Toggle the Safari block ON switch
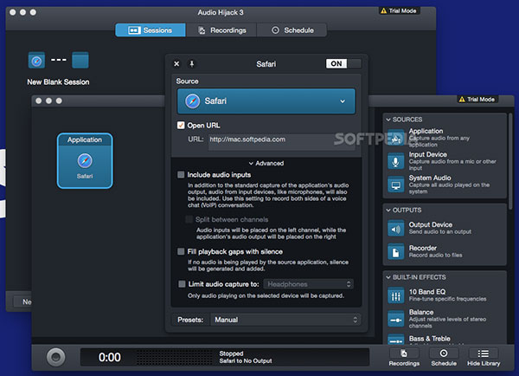Viewport: 519px width, 376px height. click(x=343, y=63)
